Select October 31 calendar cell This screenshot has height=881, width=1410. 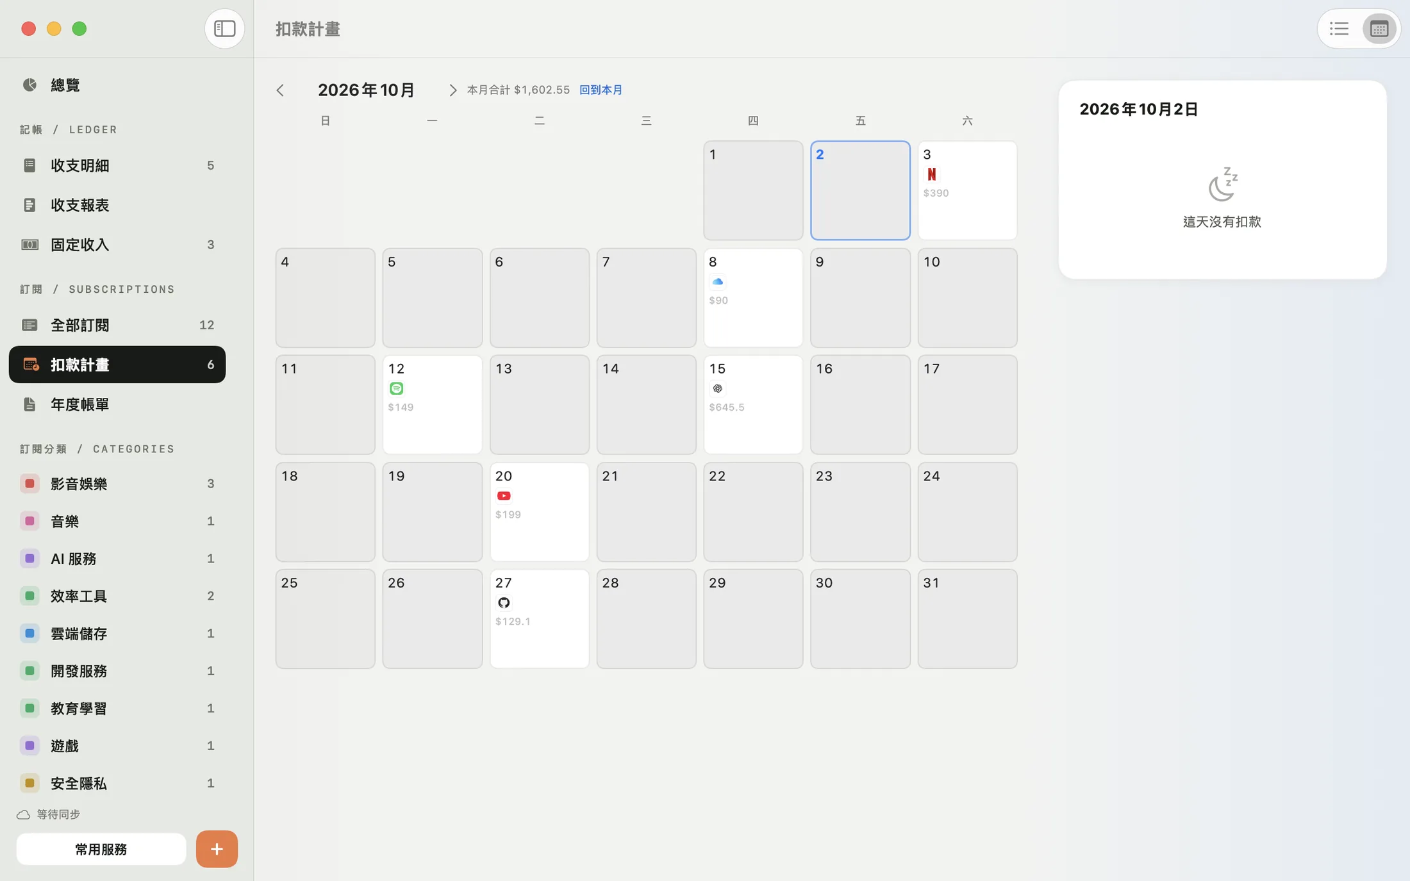967,619
